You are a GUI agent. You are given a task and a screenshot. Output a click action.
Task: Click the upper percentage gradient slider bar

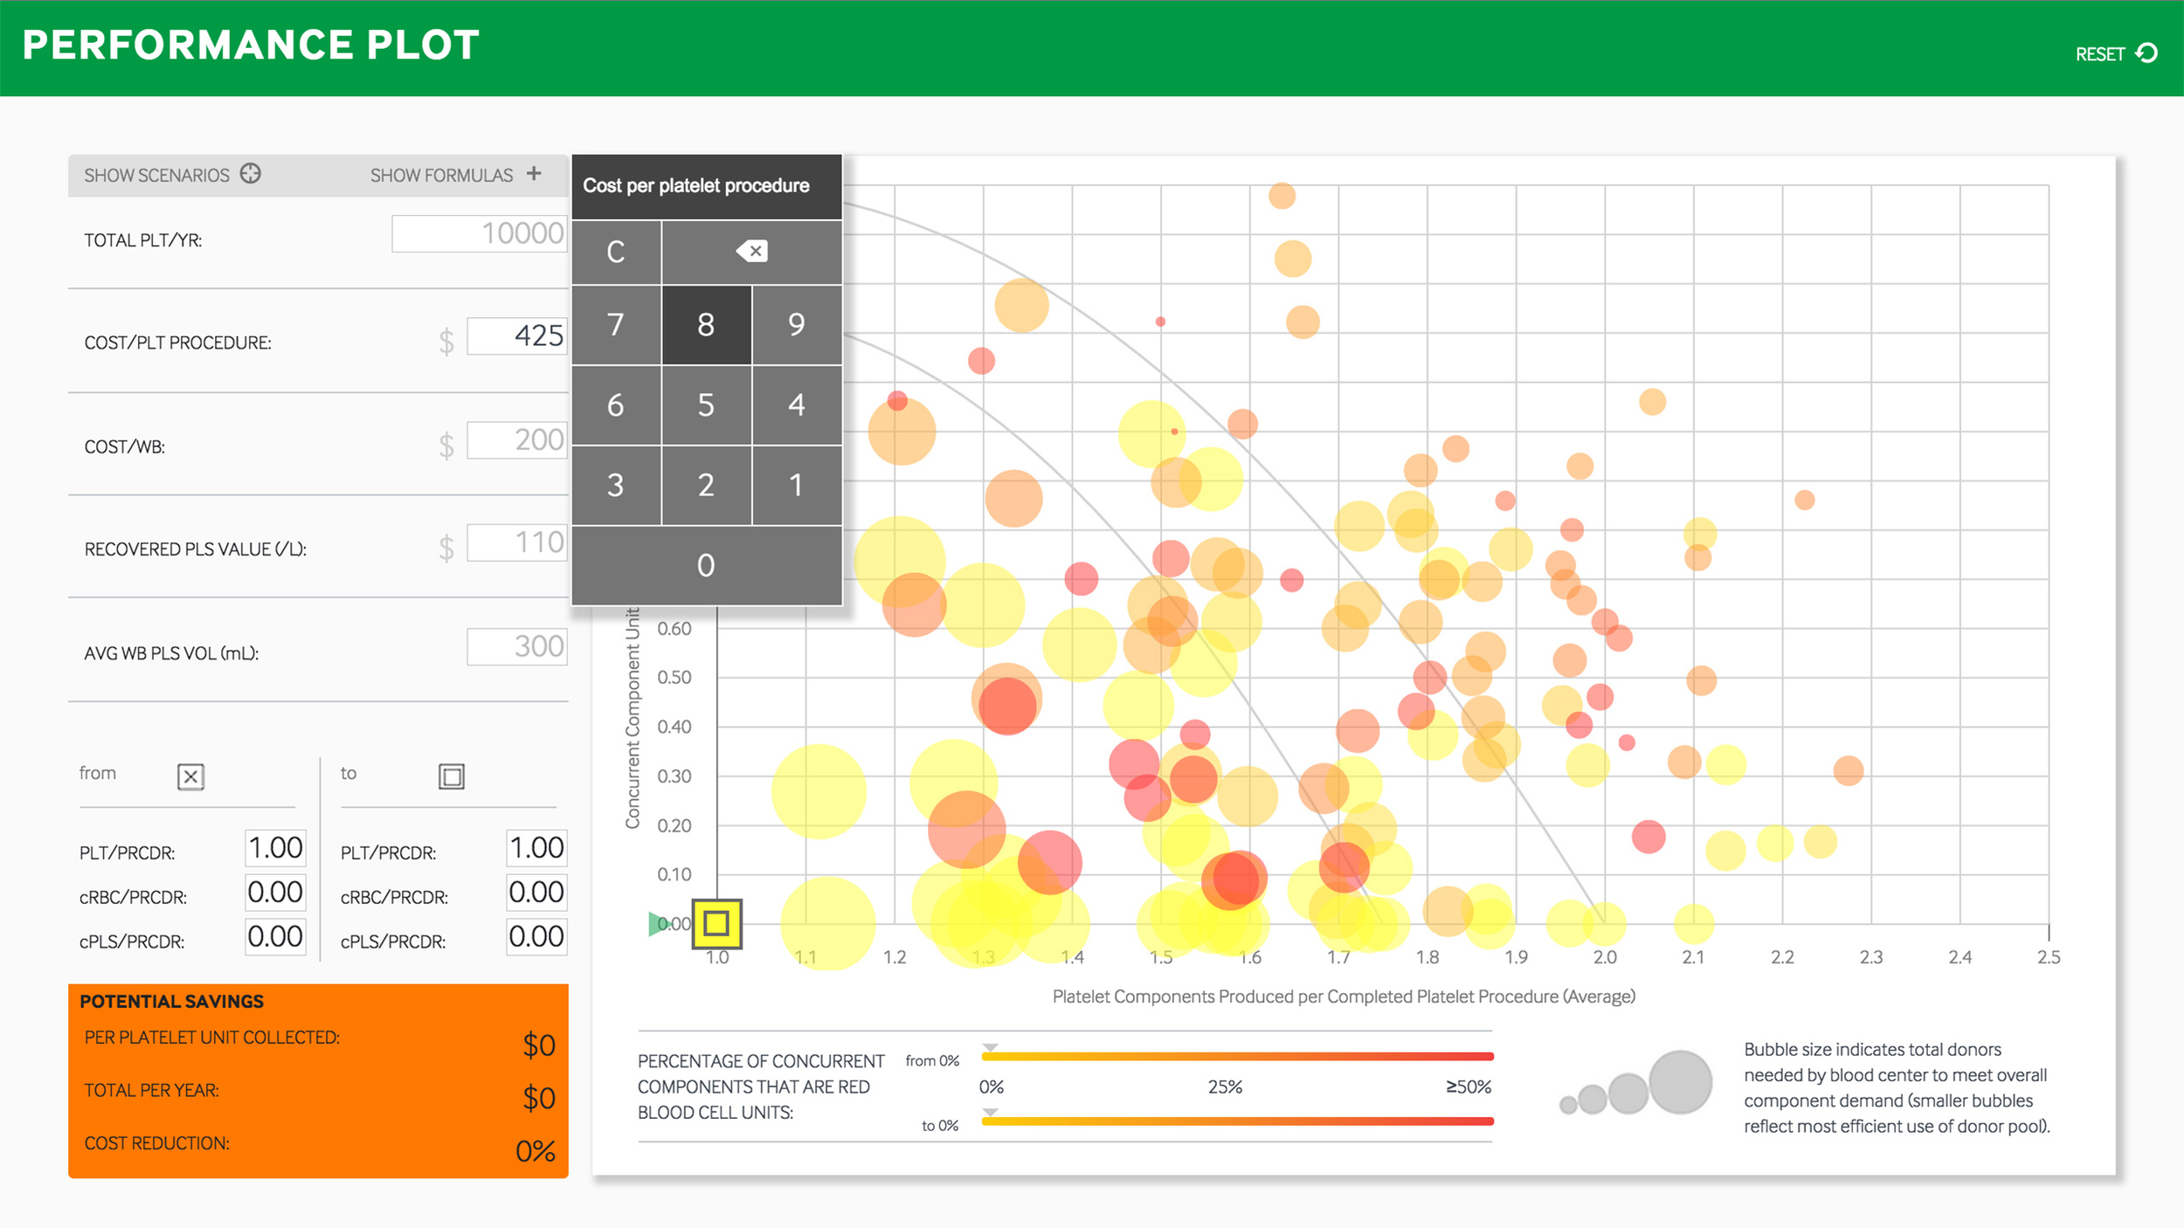(x=1237, y=1057)
